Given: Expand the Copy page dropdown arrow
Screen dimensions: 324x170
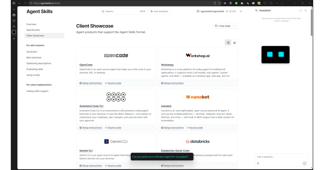Looking at the screenshot, I should [x=235, y=26].
